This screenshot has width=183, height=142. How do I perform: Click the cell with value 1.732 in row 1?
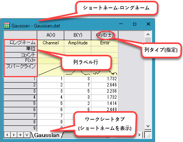pos(105,79)
